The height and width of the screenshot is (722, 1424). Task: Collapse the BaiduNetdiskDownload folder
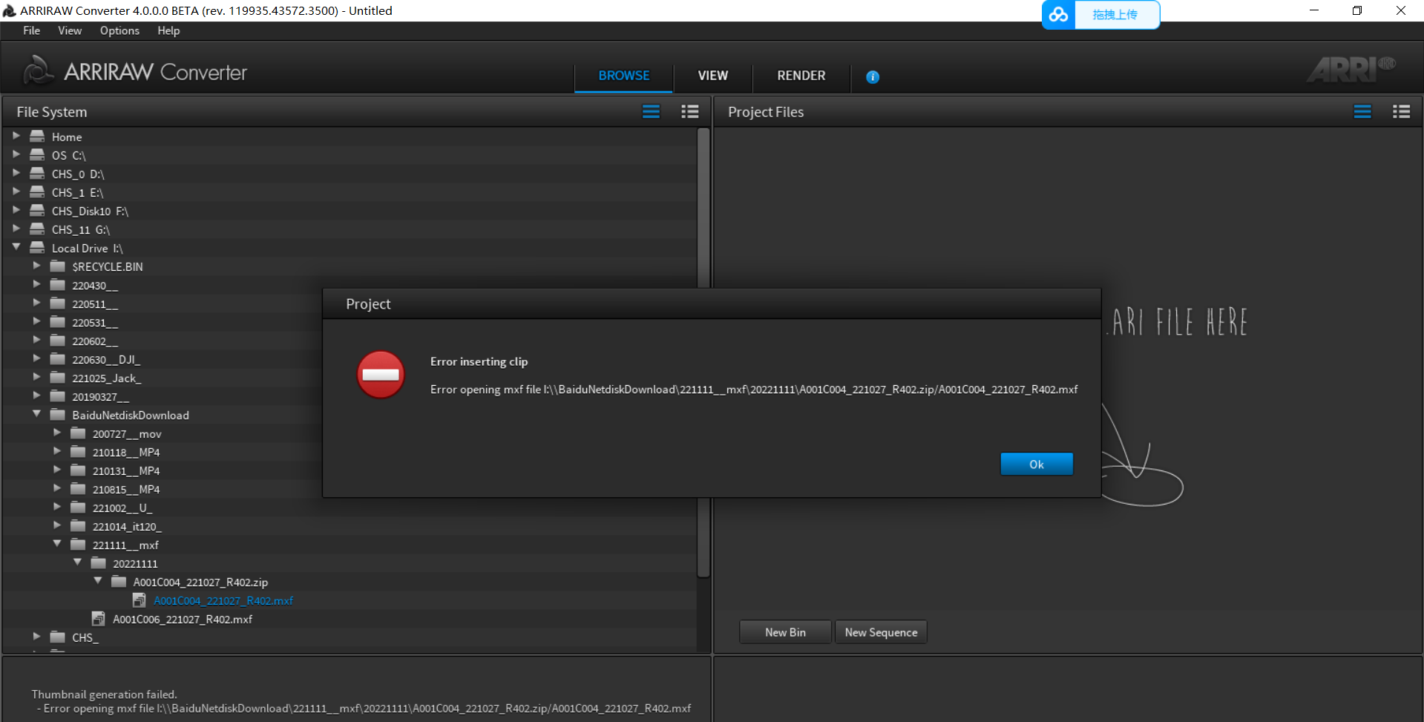[x=36, y=414]
